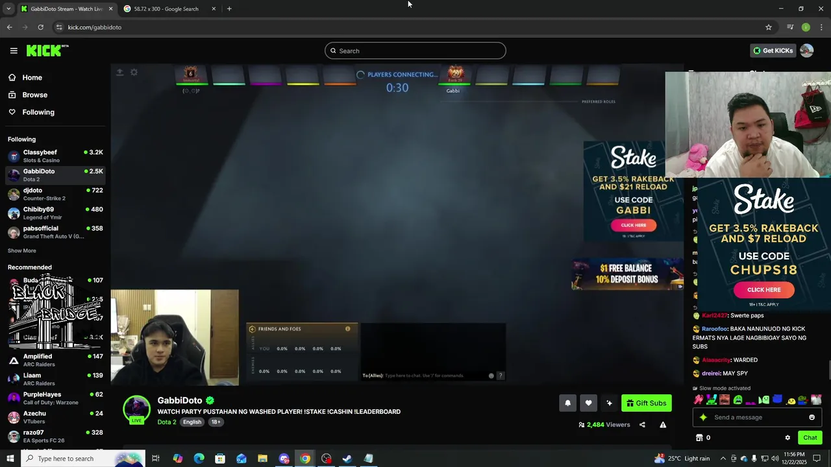Click the Chrome address bar URL
Screen dimensions: 831x467
point(95,27)
